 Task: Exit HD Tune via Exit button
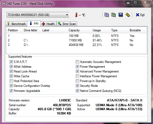pyautogui.click(x=140, y=15)
